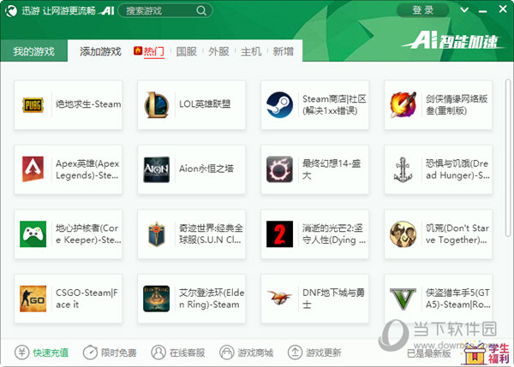Click the DNF地下城与勇士 icon

[279, 297]
